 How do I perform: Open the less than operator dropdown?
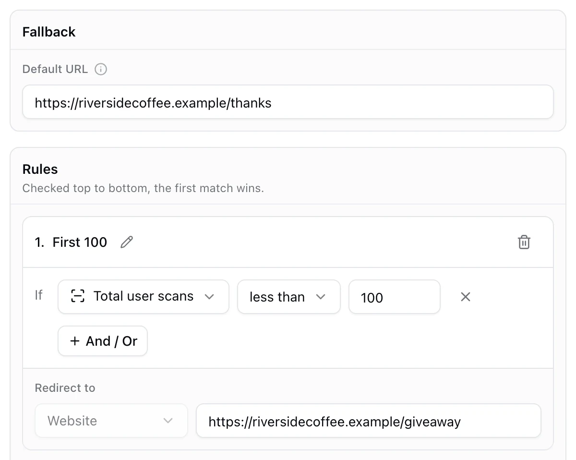click(x=289, y=297)
